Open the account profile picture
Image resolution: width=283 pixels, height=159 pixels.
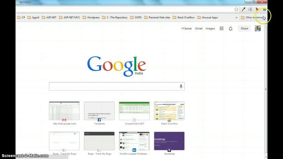click(x=258, y=28)
